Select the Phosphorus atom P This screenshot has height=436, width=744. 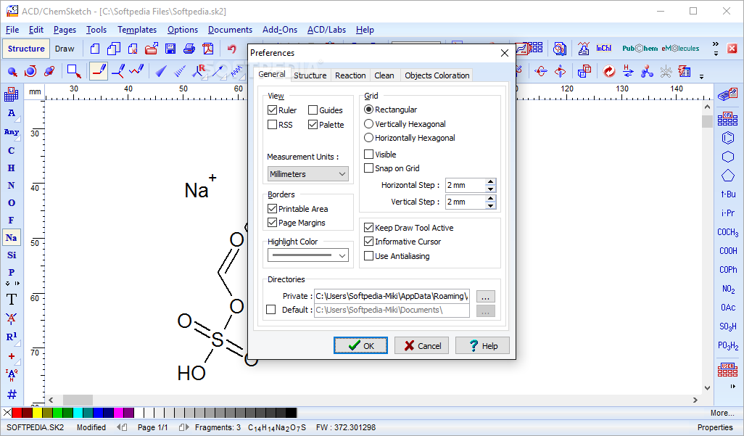coord(12,272)
